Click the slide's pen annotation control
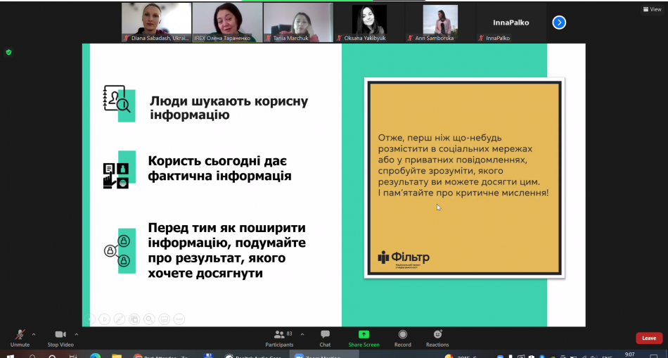This screenshot has height=358, width=668. pos(119,319)
